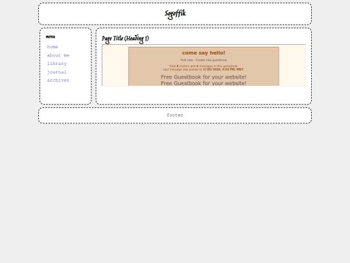Visit the journal page
Image resolution: width=350 pixels, height=263 pixels.
tap(56, 72)
